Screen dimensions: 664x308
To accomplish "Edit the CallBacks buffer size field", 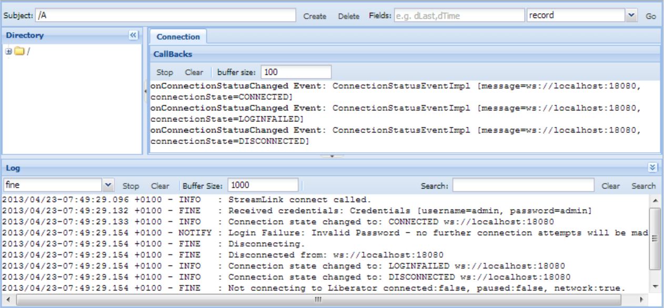I will click(x=296, y=72).
